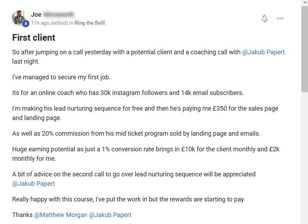
Task: Toggle the post notification bell icon
Action: 264,18
